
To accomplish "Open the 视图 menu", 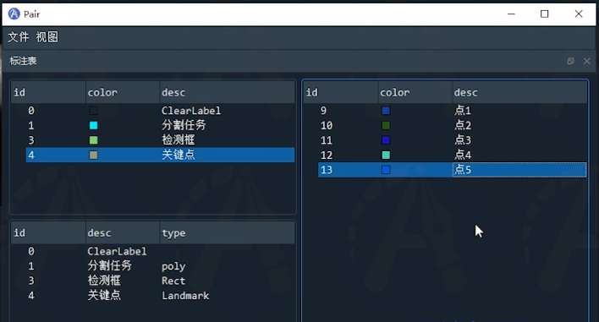I will tap(47, 37).
